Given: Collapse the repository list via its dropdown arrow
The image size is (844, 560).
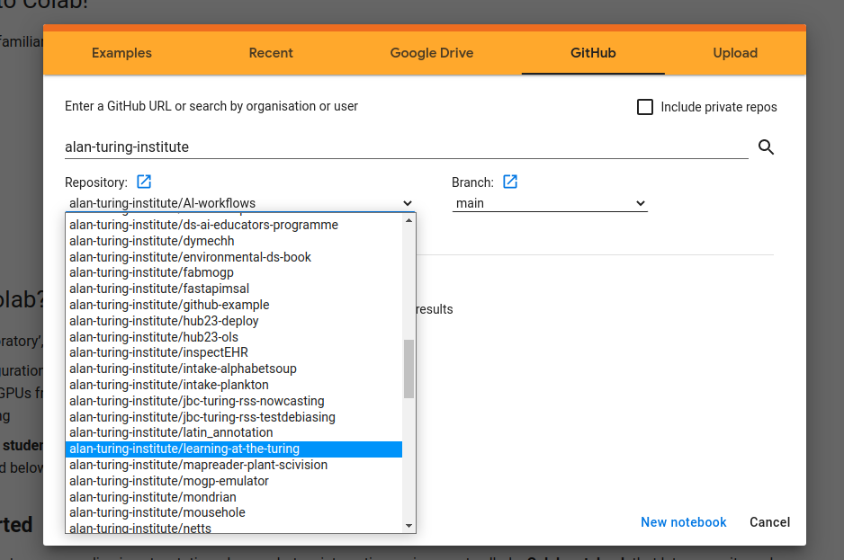Looking at the screenshot, I should (408, 203).
